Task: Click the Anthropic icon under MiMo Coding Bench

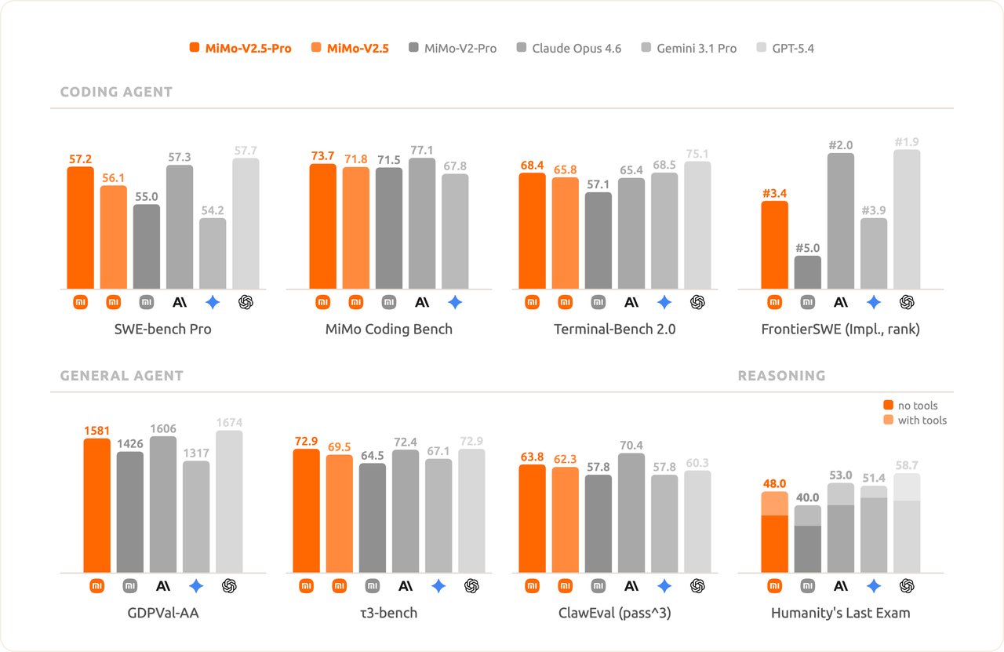Action: [x=422, y=302]
